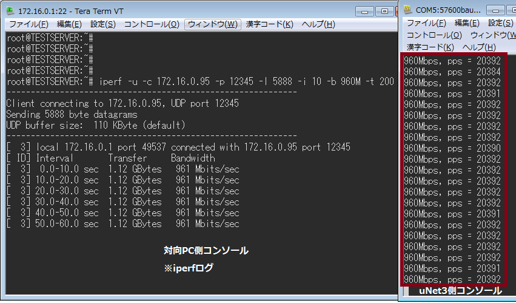Open 編集(E) menu in the COM5 window
Screen dimensions: 516x303
tap(466, 23)
